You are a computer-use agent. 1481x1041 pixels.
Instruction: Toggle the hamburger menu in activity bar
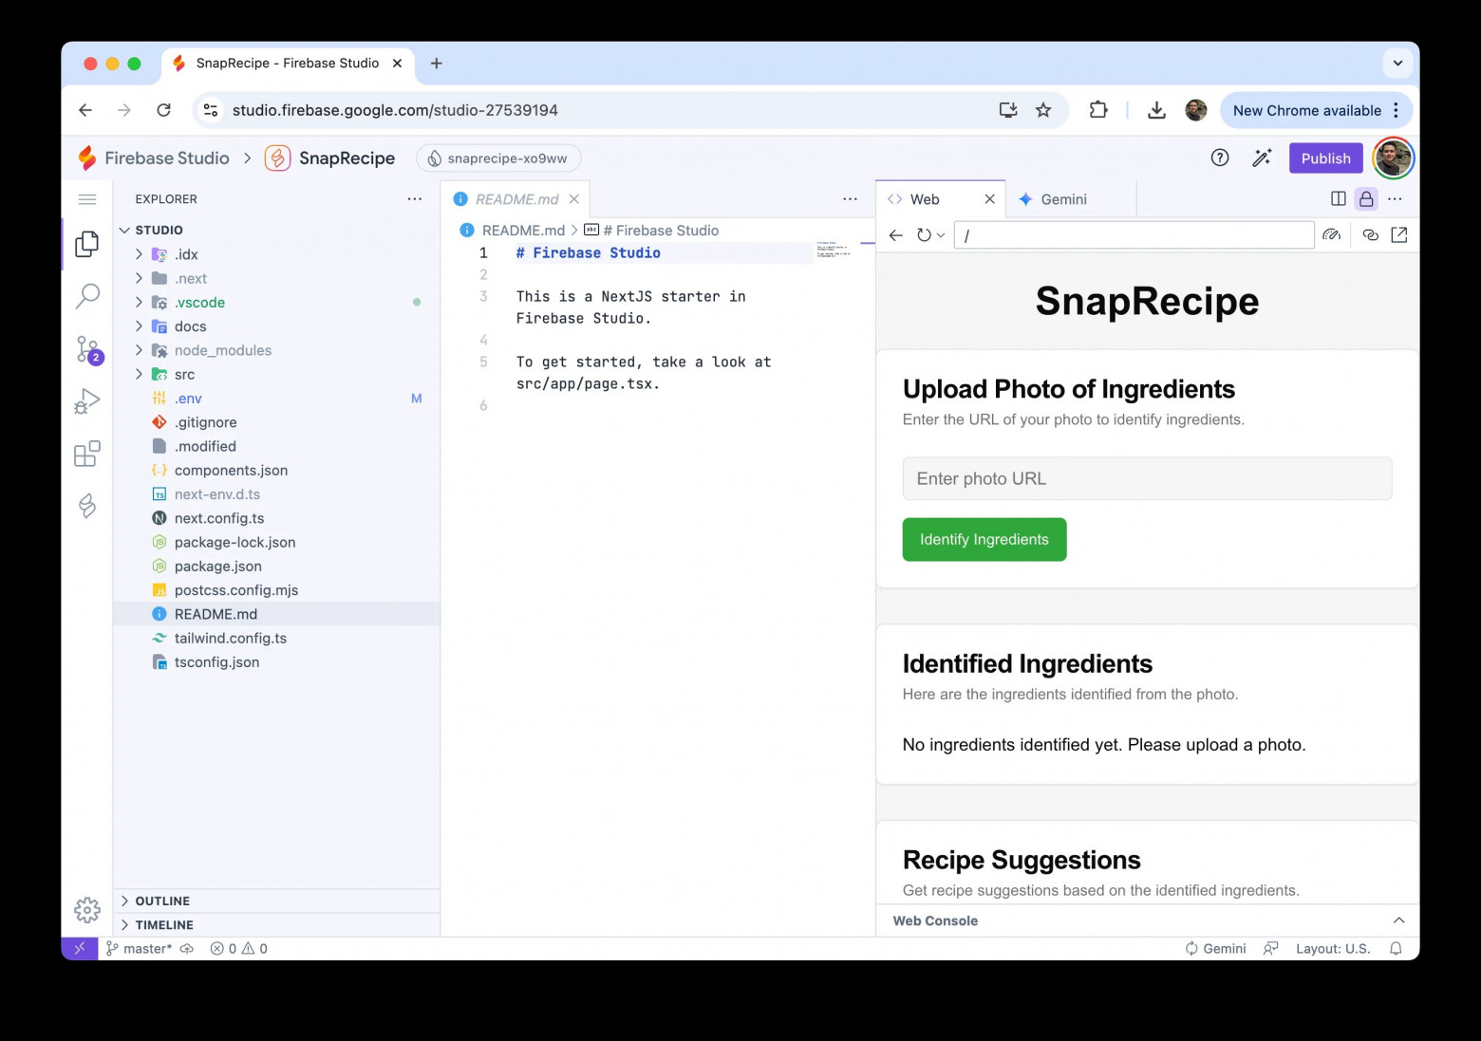tap(87, 199)
